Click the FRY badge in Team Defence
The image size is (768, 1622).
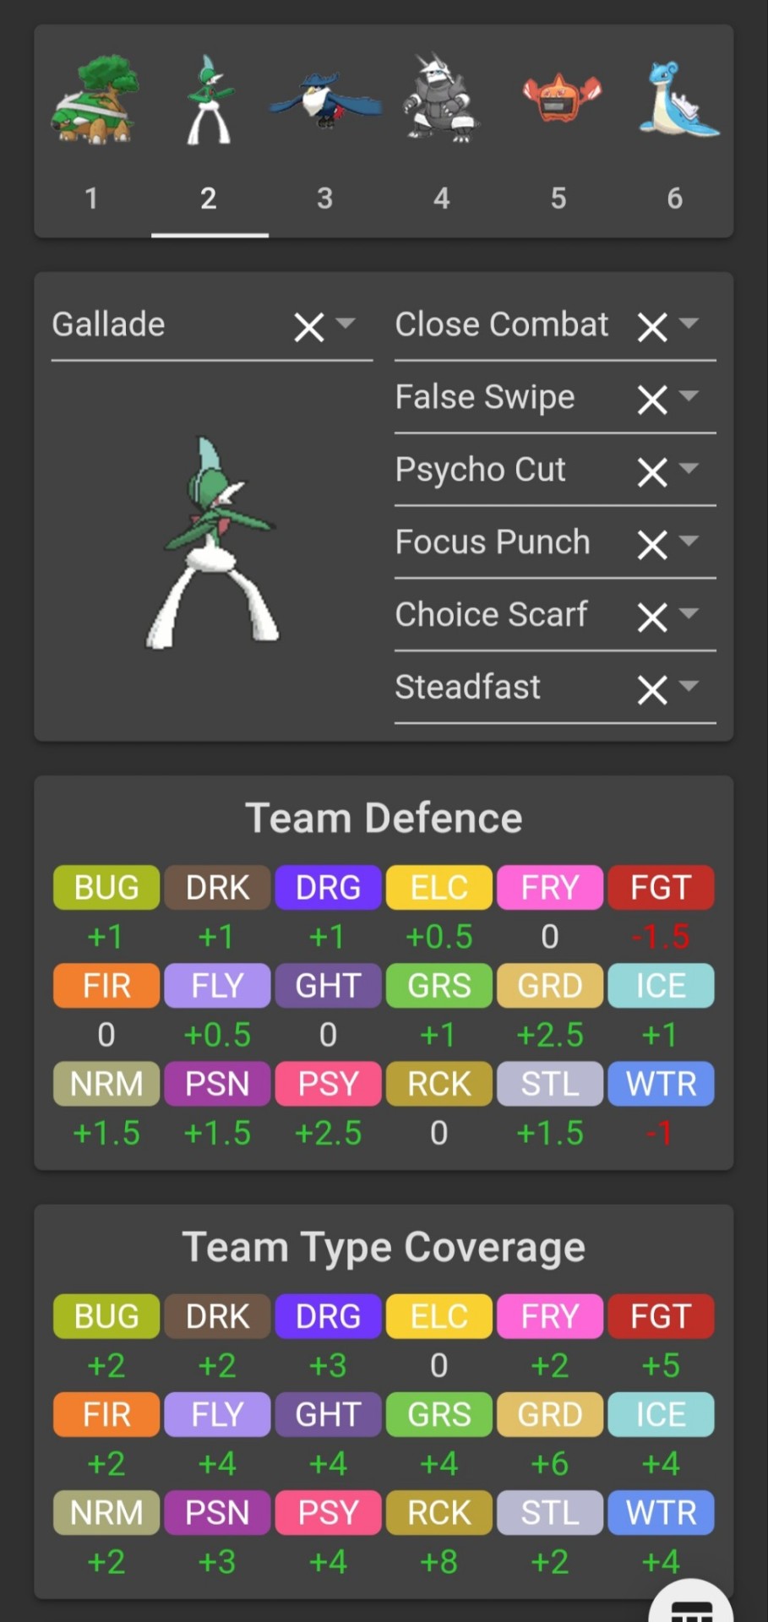(550, 888)
